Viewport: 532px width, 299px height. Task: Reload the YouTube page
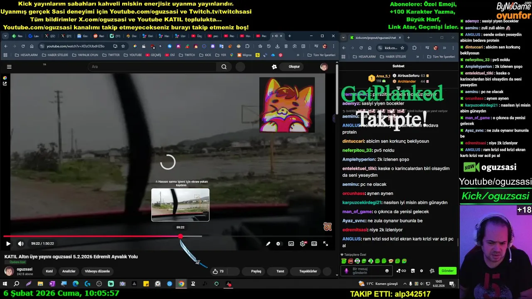pyautogui.click(x=23, y=46)
